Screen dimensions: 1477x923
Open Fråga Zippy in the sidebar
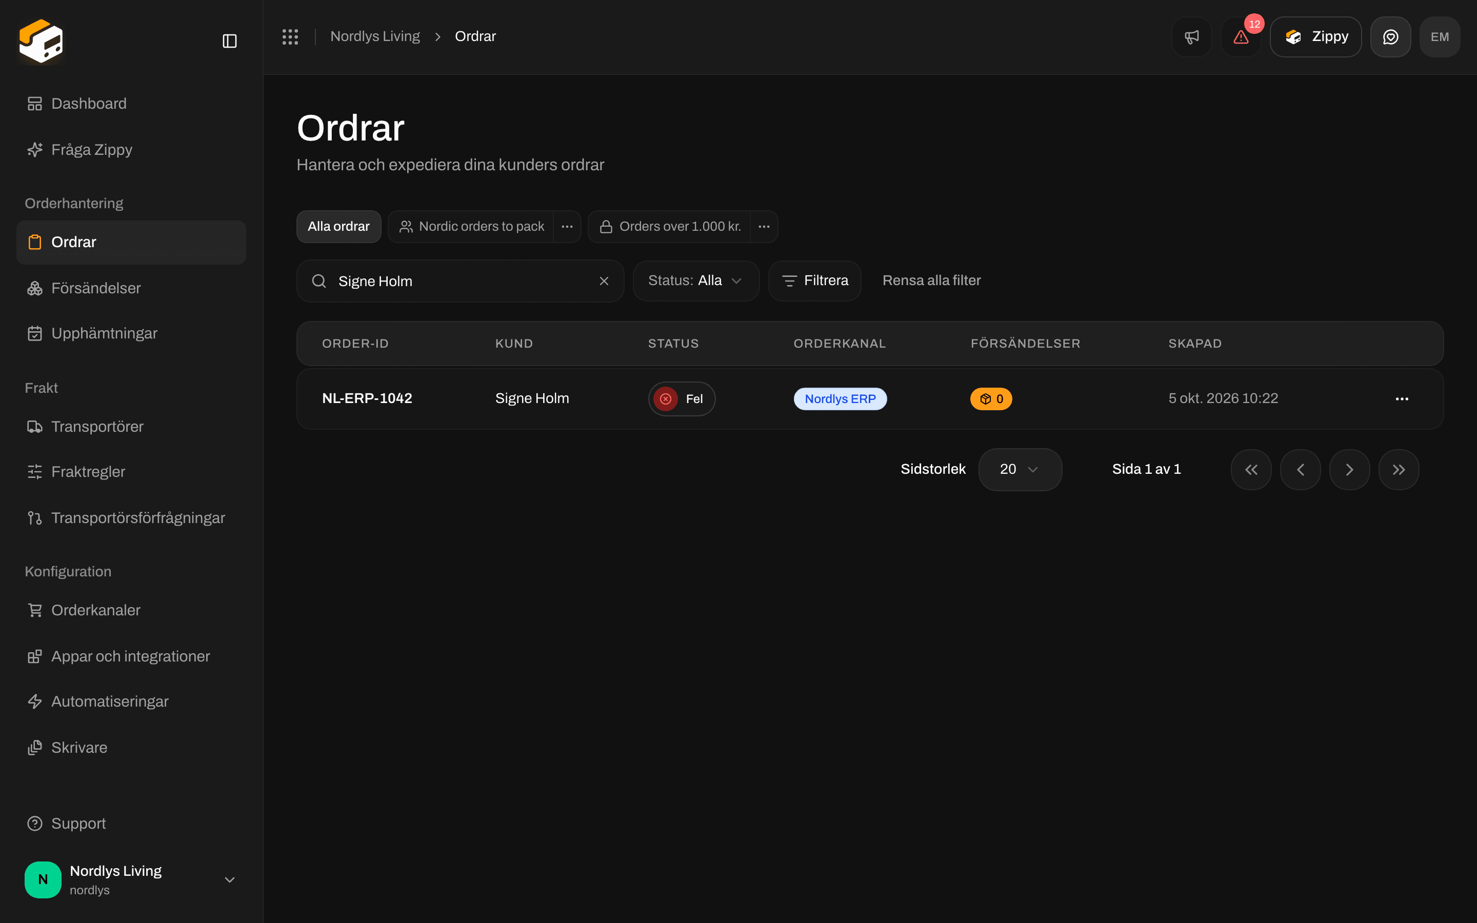click(131, 150)
